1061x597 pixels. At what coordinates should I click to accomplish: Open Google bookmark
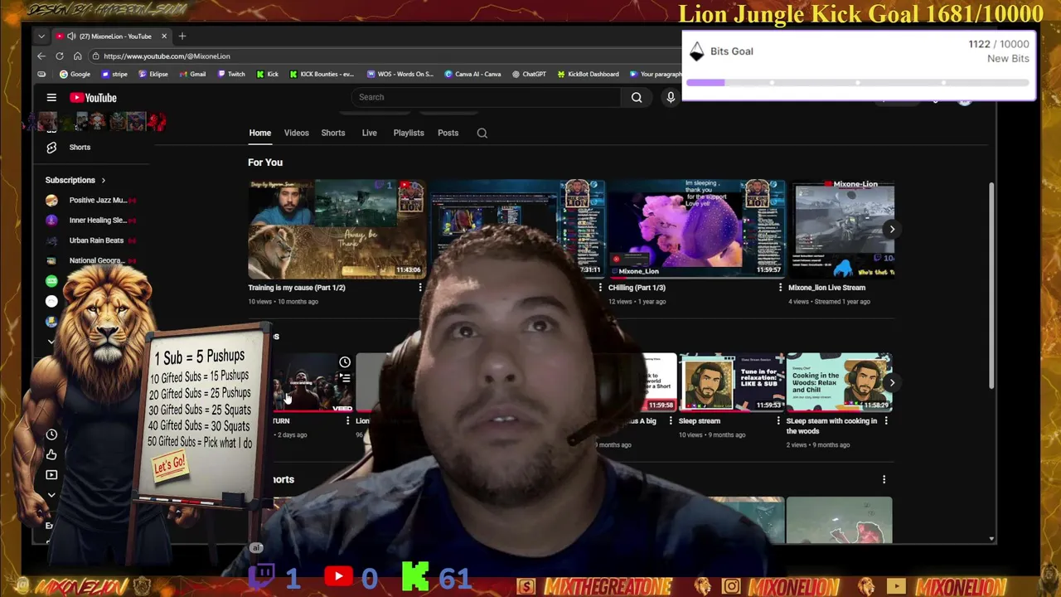74,74
